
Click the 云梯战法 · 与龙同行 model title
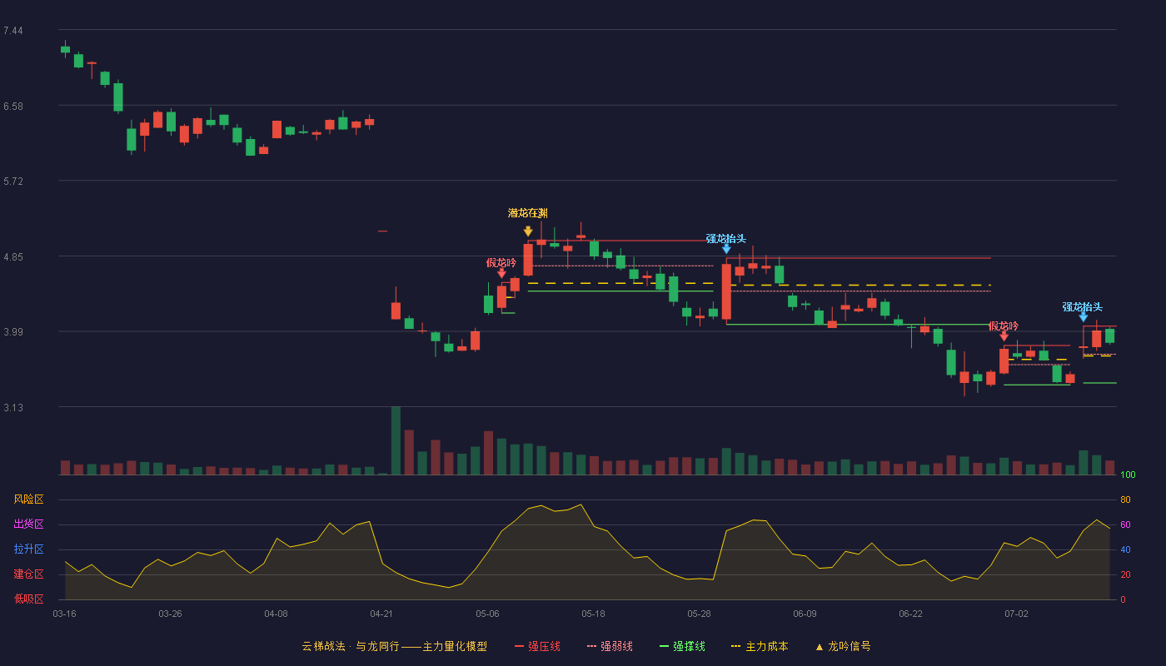(394, 646)
